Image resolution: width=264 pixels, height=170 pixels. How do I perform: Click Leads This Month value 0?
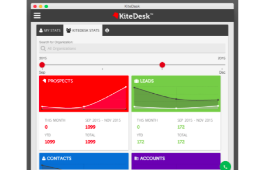pos(138,127)
